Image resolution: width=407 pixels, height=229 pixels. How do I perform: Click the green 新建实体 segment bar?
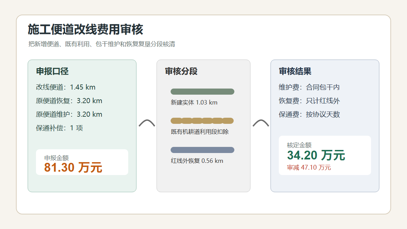(x=202, y=92)
